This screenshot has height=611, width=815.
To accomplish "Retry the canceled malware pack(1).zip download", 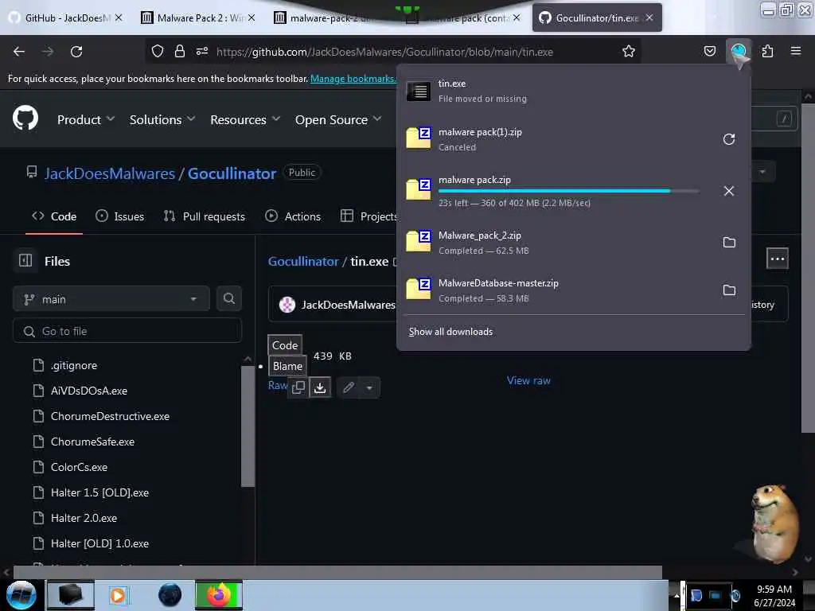I will [x=729, y=139].
